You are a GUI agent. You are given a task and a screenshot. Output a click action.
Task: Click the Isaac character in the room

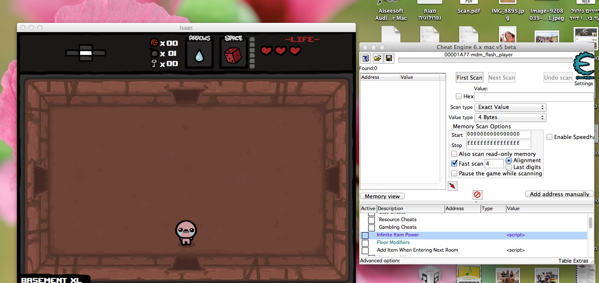point(186,233)
